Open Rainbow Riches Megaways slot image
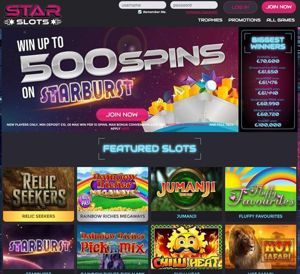This screenshot has height=274, width=300. click(x=113, y=189)
